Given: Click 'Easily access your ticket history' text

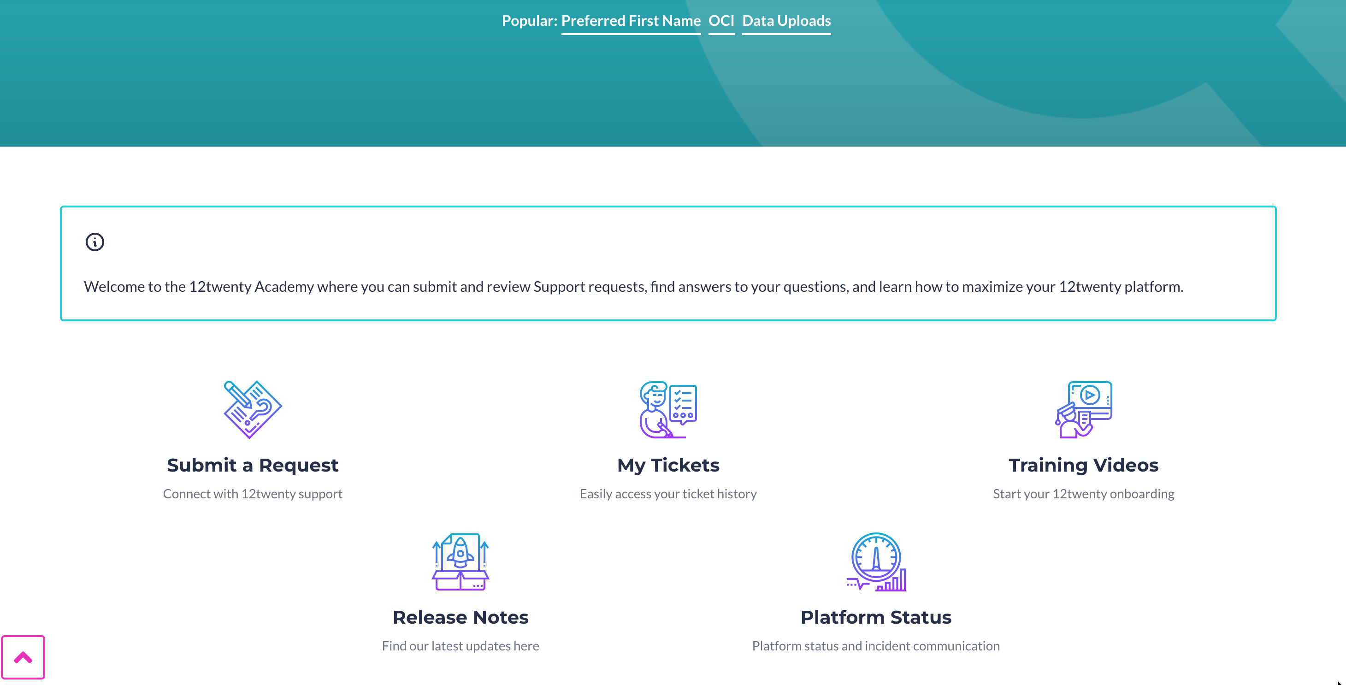Looking at the screenshot, I should 668,494.
